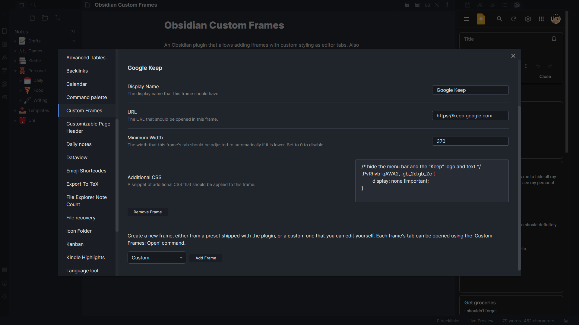This screenshot has width=579, height=325.
Task: Open the Custom frame preset dropdown
Action: pos(157,258)
